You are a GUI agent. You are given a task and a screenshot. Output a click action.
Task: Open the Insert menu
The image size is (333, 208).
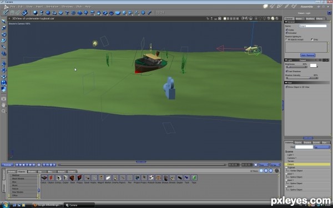(39, 7)
